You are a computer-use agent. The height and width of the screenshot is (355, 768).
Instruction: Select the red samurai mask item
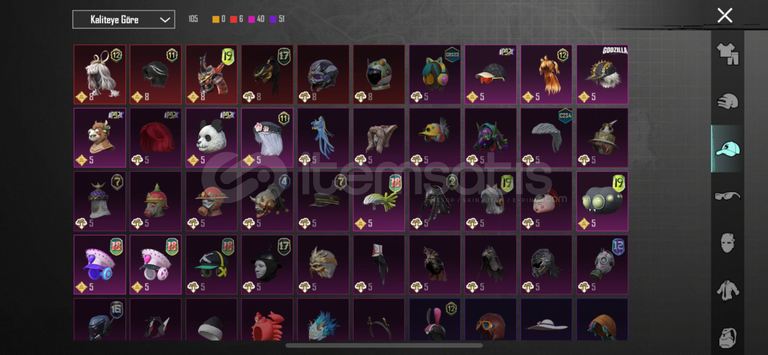pyautogui.click(x=211, y=74)
